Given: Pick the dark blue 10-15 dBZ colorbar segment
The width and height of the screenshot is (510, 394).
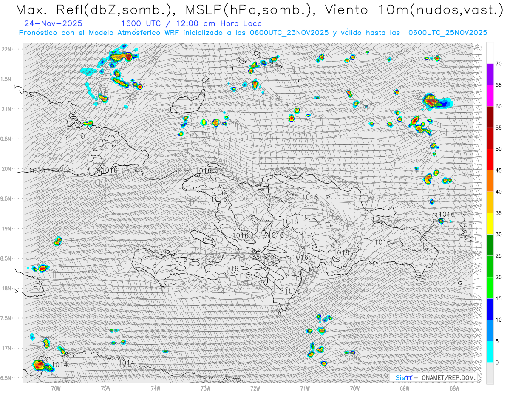Looking at the screenshot, I should click(x=490, y=309).
